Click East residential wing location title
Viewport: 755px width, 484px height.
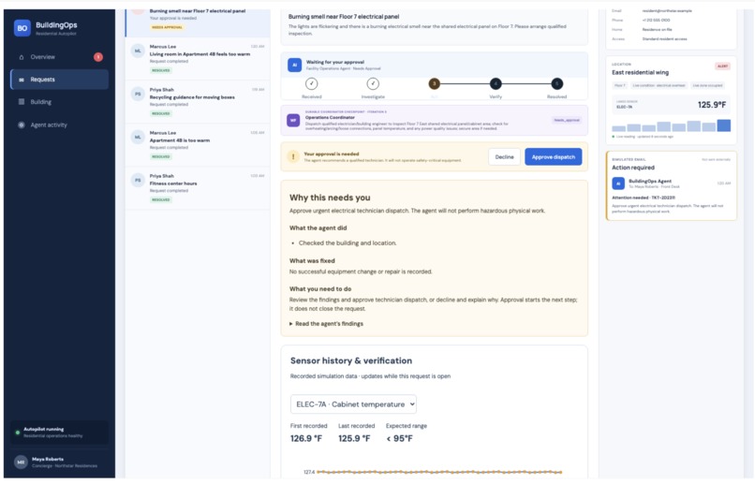point(640,73)
